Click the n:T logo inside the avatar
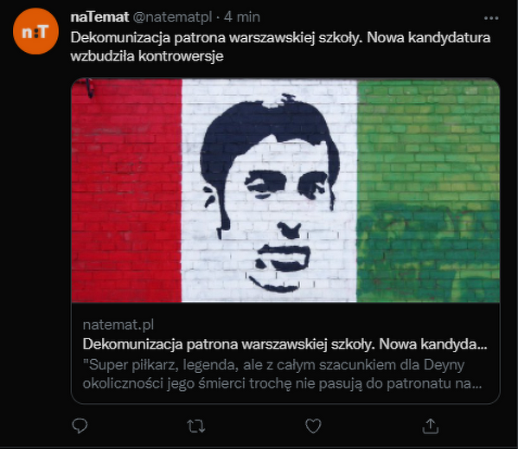 coord(35,32)
